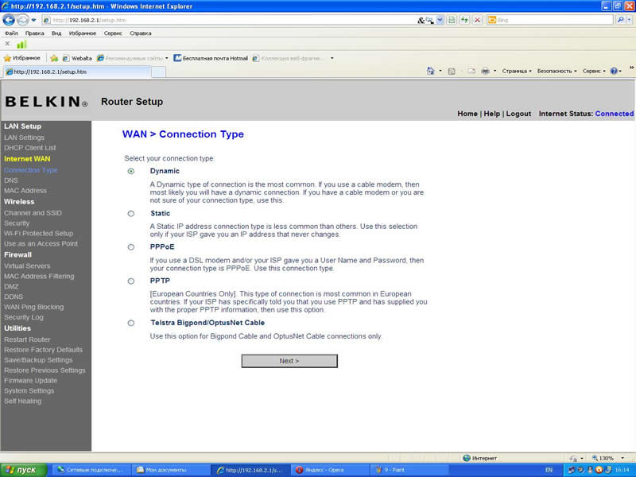Click the address bar URL field

click(229, 20)
